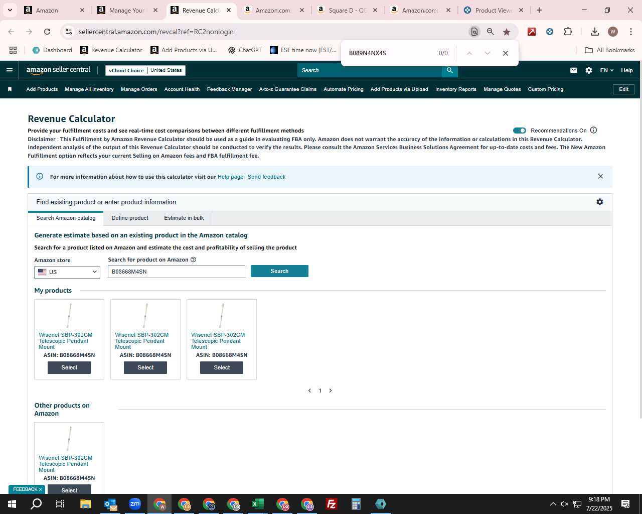Open Feedback Manager menu item
This screenshot has width=642, height=514.
coord(229,89)
